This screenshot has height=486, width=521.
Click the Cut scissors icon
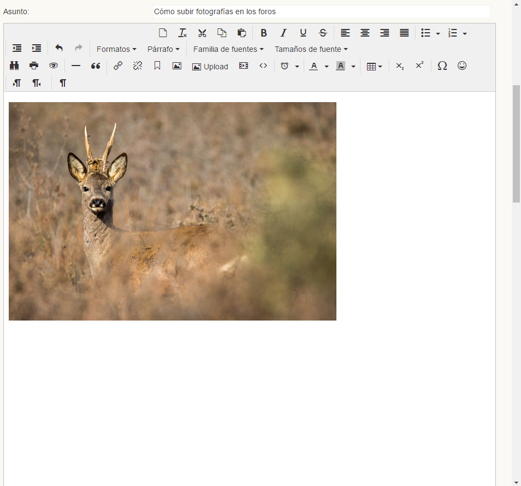tap(202, 33)
